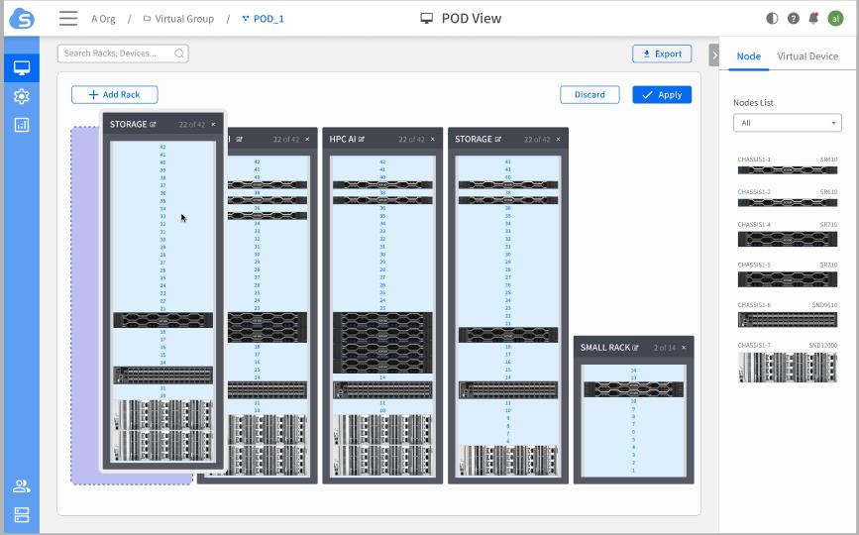
Task: Toggle the dark/light theme contrast icon
Action: [773, 18]
